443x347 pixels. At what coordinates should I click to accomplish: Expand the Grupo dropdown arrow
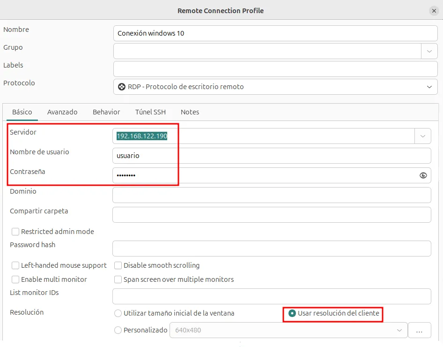[429, 51]
